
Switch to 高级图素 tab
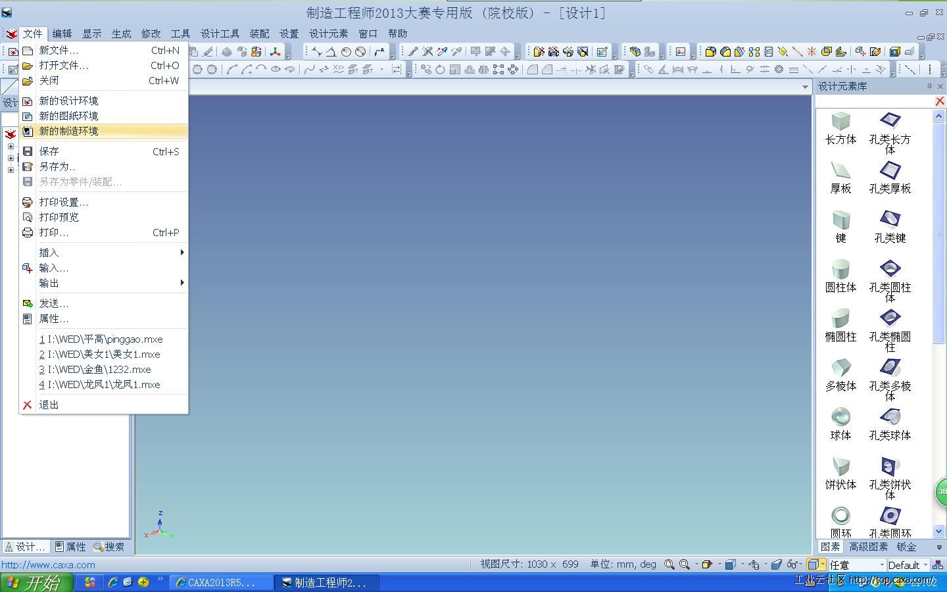[868, 547]
